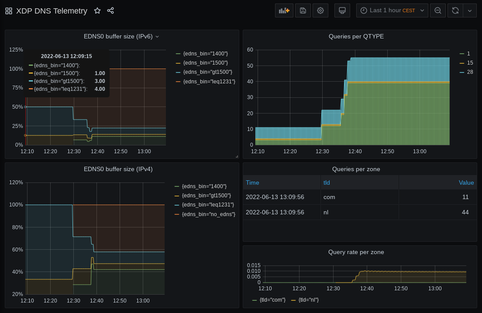
Task: Zoom out the time range
Action: click(x=438, y=10)
